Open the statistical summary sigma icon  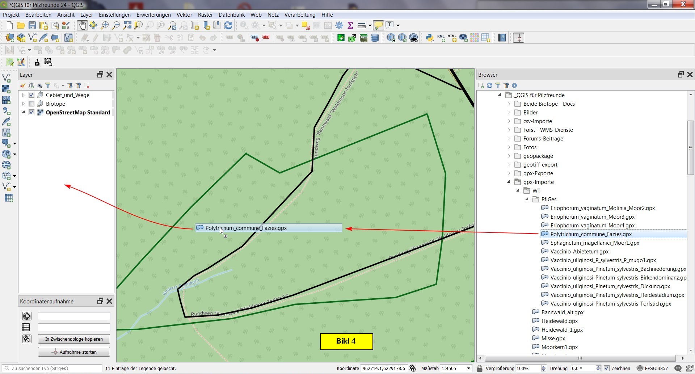(x=350, y=25)
